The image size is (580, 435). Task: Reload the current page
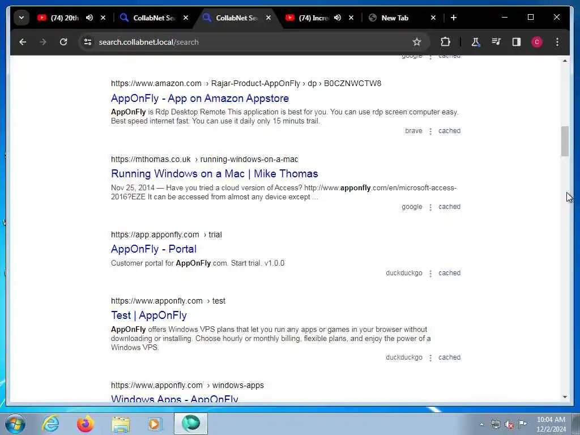pos(63,42)
